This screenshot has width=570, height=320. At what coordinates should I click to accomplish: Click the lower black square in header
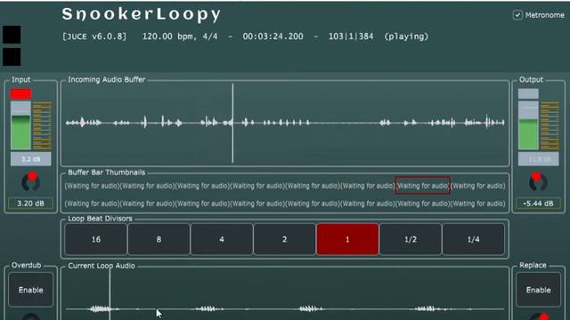[12, 57]
